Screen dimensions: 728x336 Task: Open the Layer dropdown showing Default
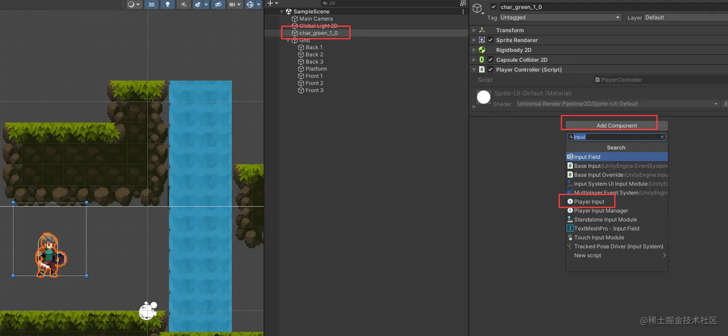point(686,17)
